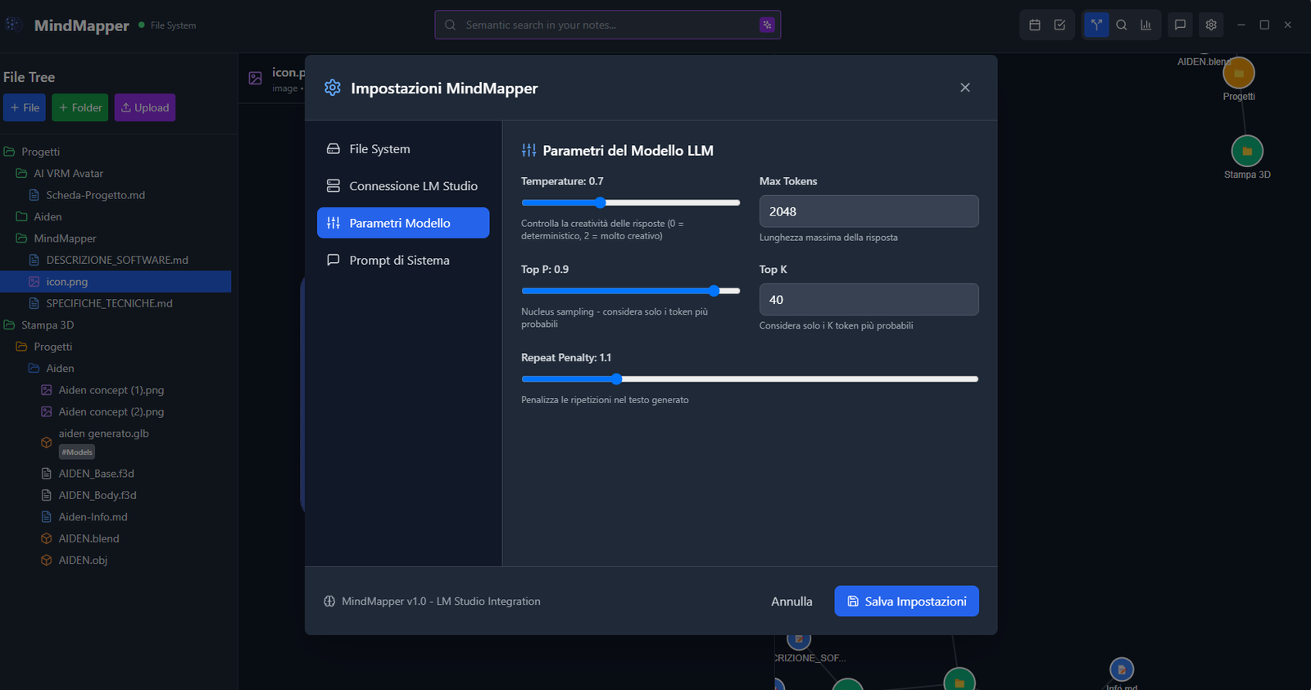Click the Max Tokens input field

(x=869, y=211)
